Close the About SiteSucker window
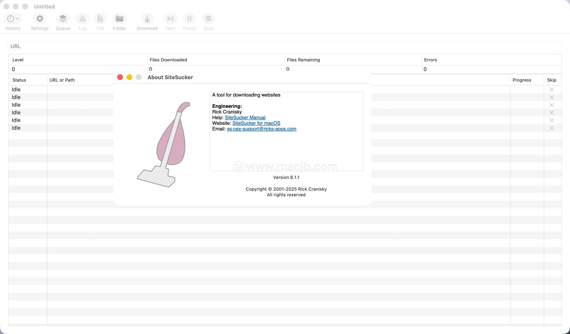 [120, 77]
